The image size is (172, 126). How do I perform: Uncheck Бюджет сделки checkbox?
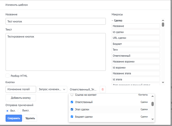72,117
